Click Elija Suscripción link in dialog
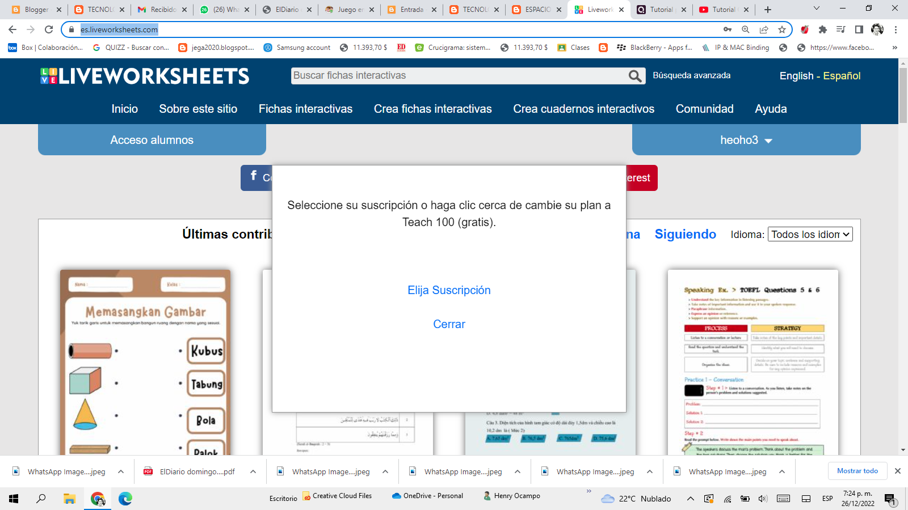 pyautogui.click(x=449, y=290)
